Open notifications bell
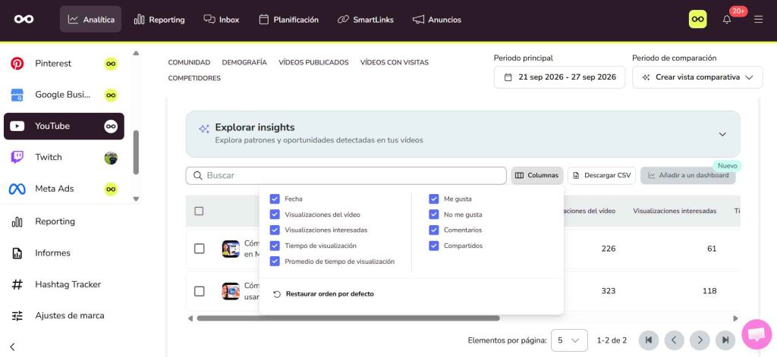Screen dimensions: 777x357 tap(727, 20)
